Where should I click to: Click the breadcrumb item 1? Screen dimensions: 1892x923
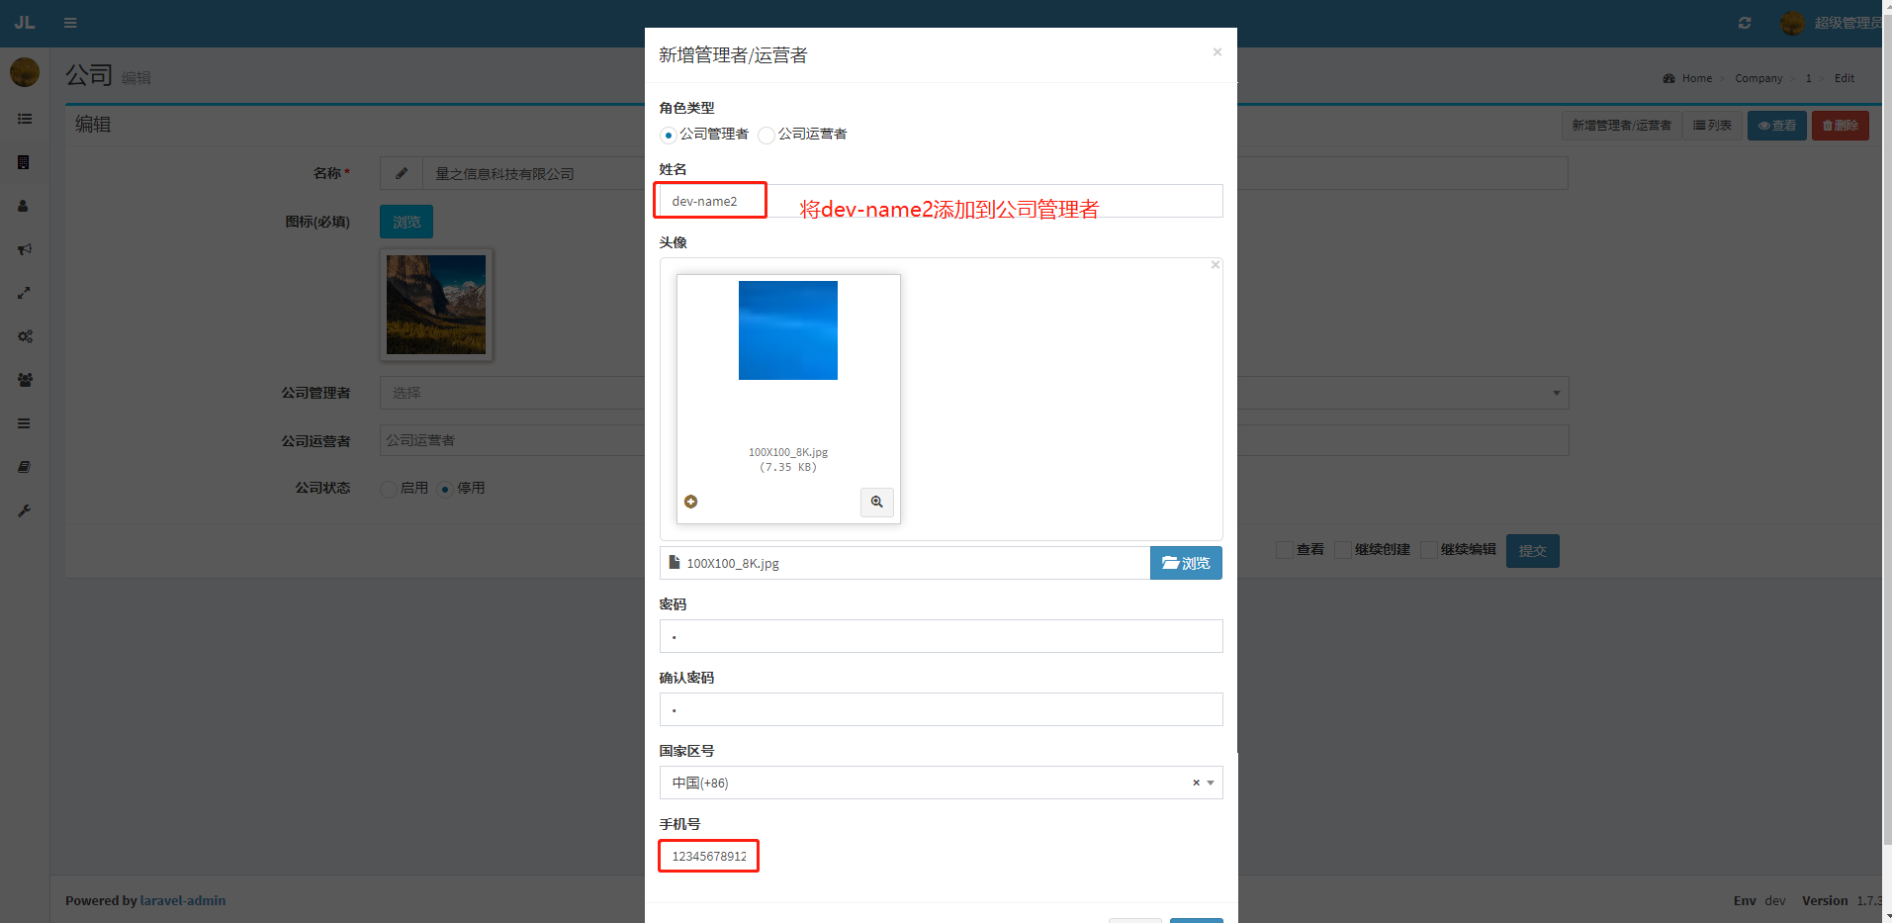point(1809,78)
